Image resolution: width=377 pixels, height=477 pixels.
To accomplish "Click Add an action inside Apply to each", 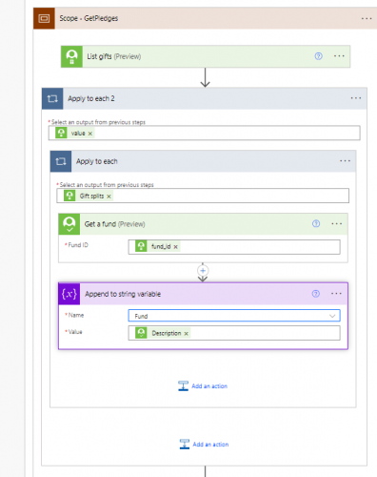I will click(203, 386).
